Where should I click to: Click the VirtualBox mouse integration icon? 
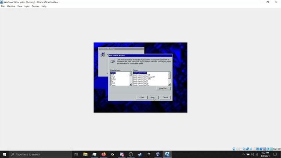[268, 149]
